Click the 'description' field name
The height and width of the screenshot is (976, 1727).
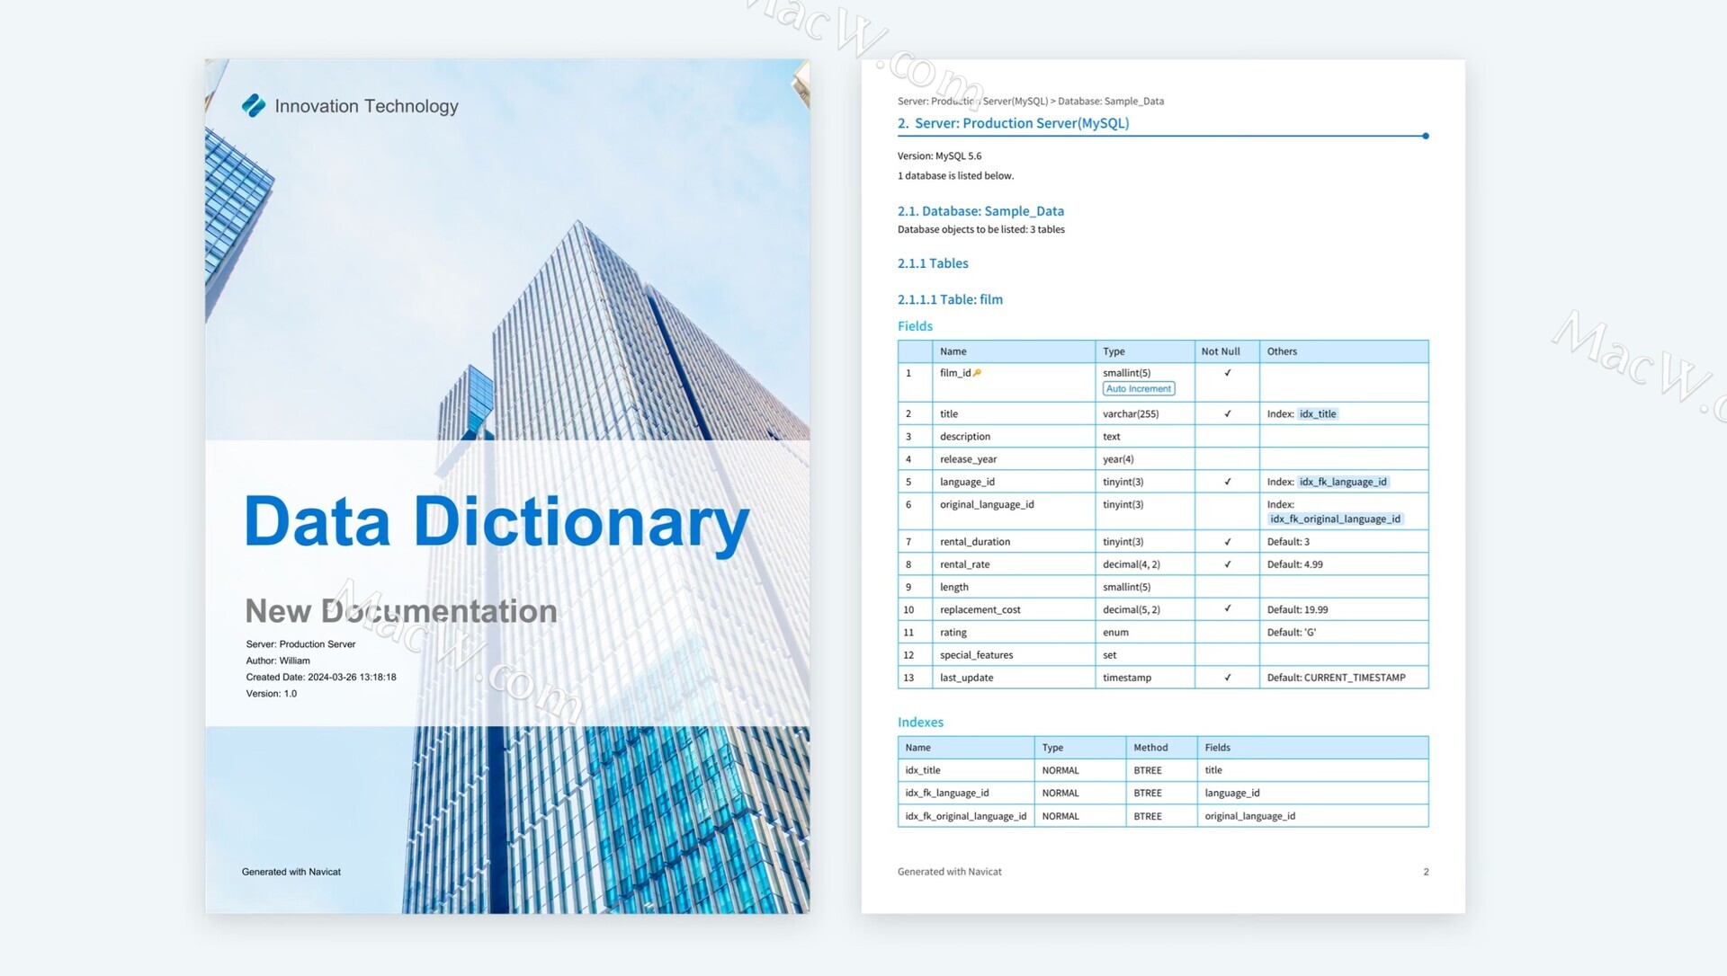(x=964, y=437)
